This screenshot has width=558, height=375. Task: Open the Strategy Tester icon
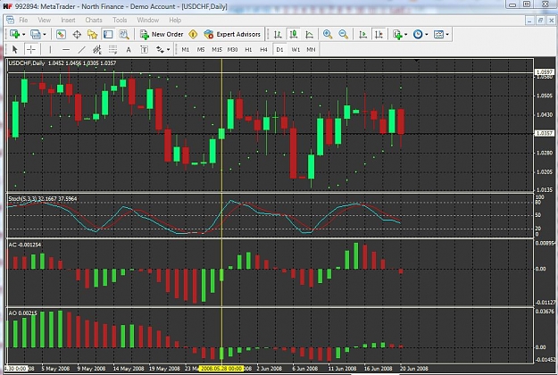click(x=123, y=35)
